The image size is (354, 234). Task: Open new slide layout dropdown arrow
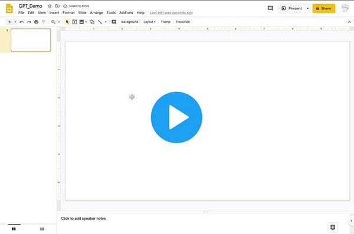(x=15, y=22)
